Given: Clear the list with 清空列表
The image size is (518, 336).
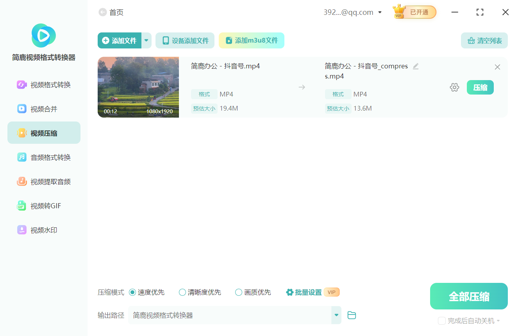Looking at the screenshot, I should (x=484, y=40).
